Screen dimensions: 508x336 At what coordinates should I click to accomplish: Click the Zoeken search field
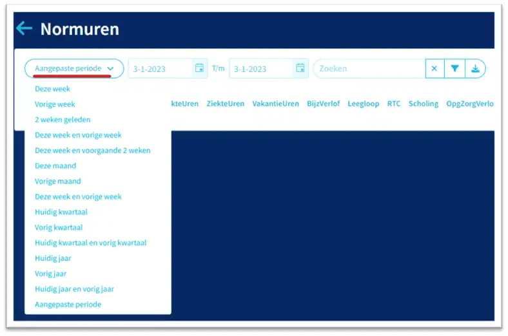[369, 69]
